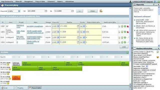Click the refresh icon in row 12862
This screenshot has width=160, height=90.
click(x=122, y=42)
